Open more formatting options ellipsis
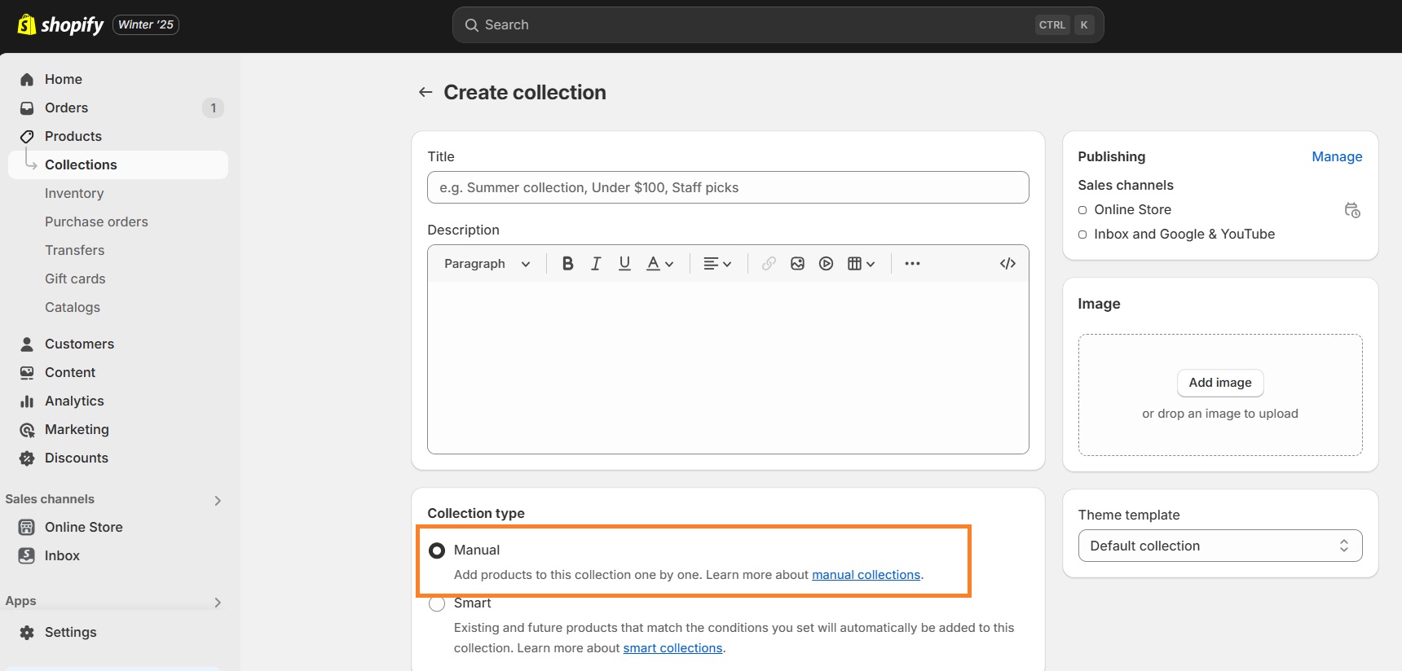 (x=912, y=264)
